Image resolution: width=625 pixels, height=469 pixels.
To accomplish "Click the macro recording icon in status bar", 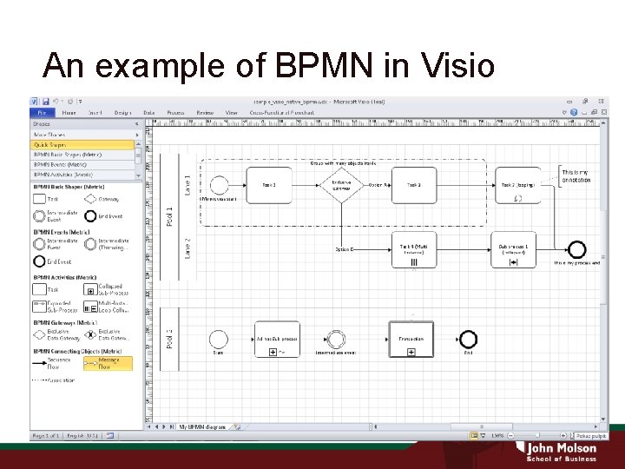I will 110,435.
